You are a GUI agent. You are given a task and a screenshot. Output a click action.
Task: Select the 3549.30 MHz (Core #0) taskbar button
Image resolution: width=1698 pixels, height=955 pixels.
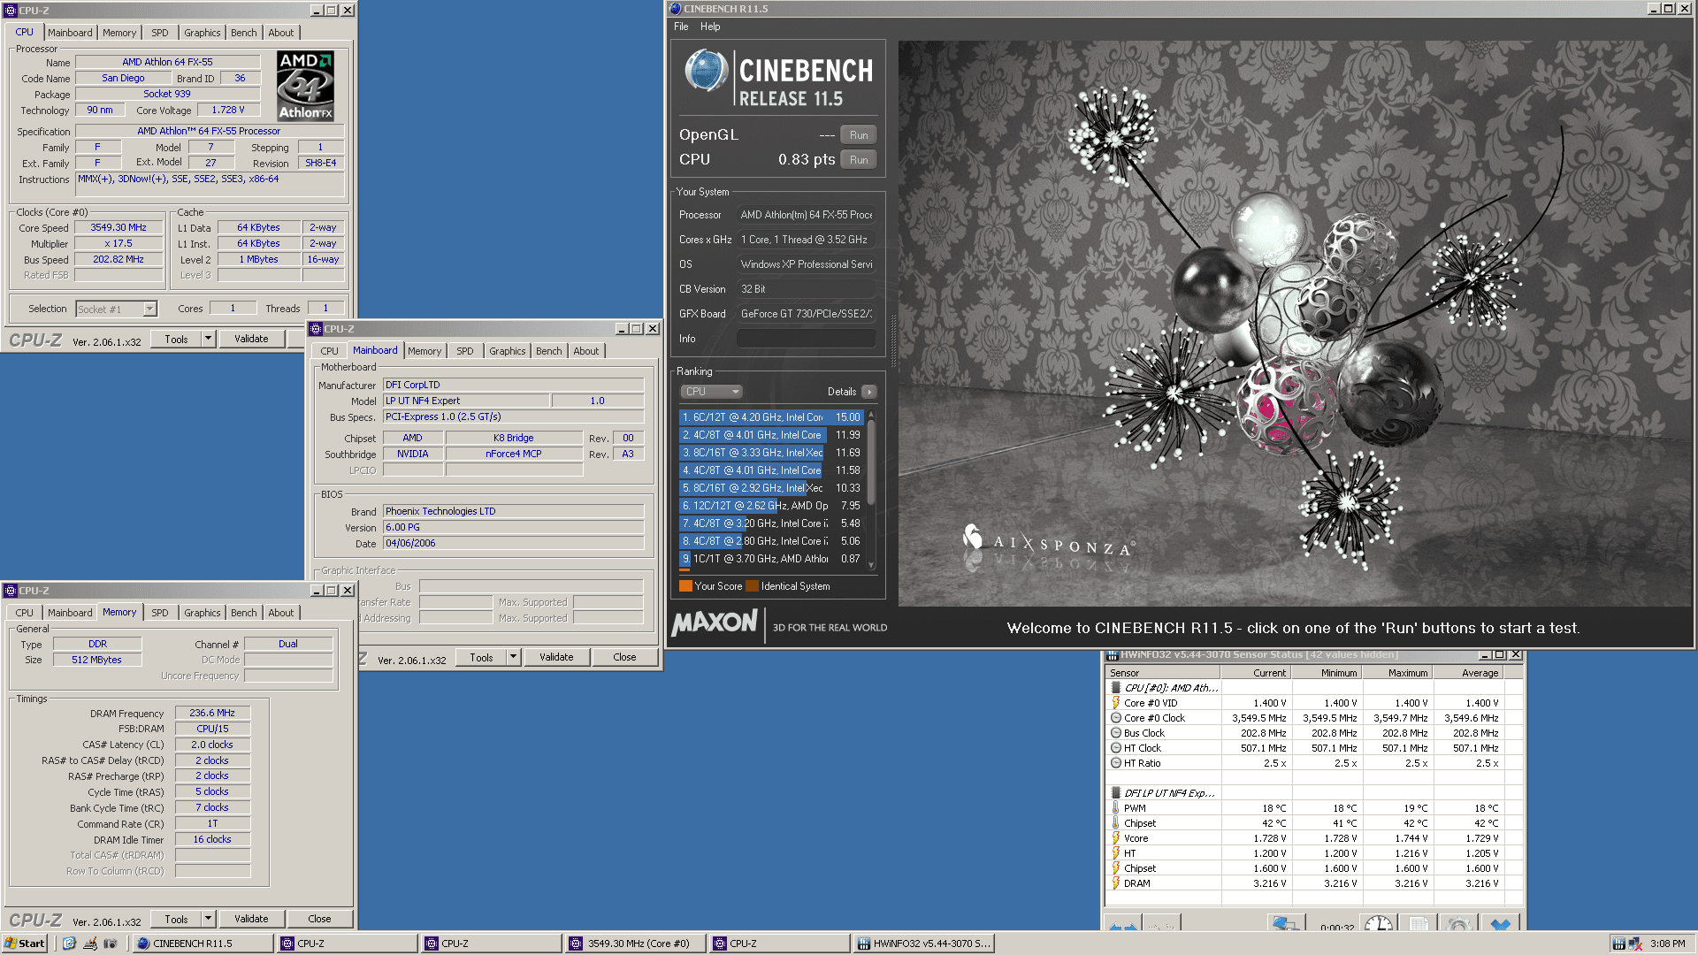pos(635,944)
